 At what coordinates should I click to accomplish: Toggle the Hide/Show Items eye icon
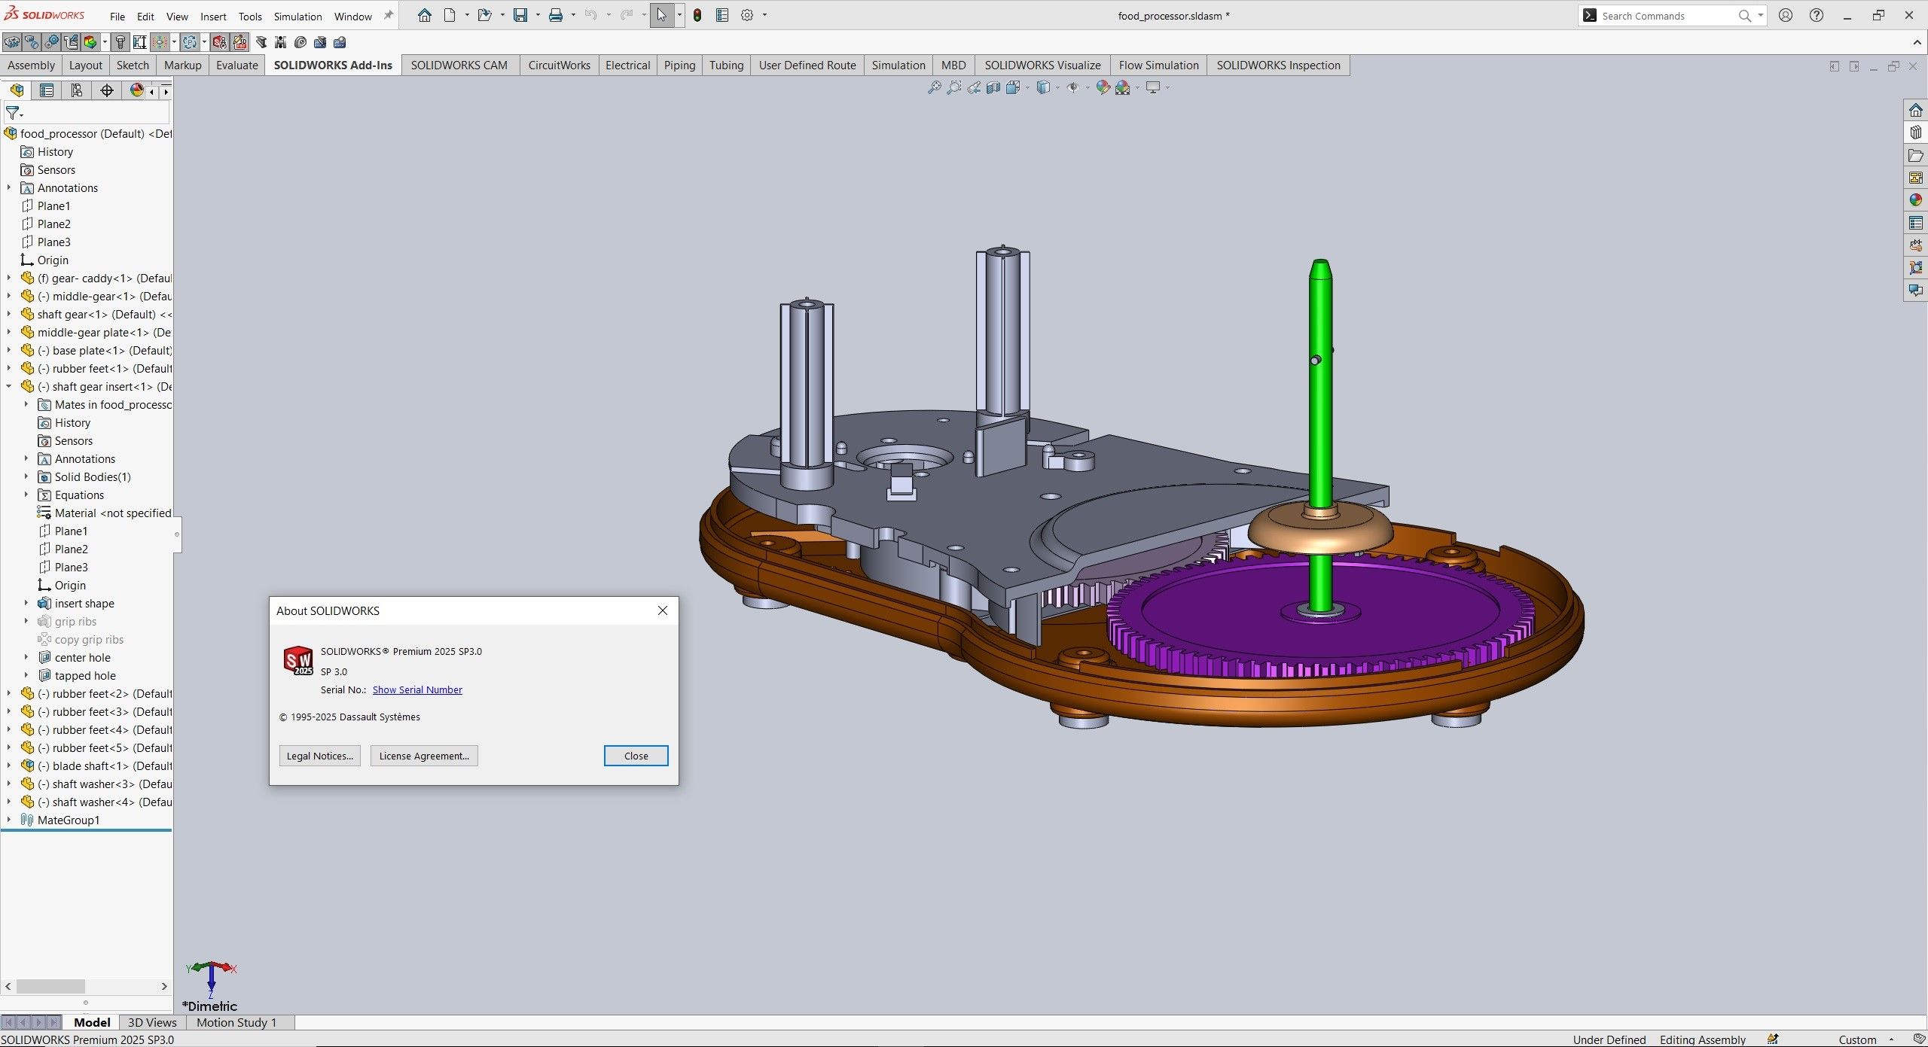click(1075, 88)
